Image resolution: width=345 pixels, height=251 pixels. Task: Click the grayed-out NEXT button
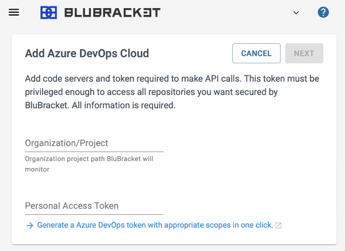point(304,54)
